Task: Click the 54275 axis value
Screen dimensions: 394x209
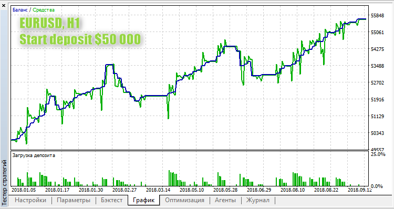Action: [378, 49]
